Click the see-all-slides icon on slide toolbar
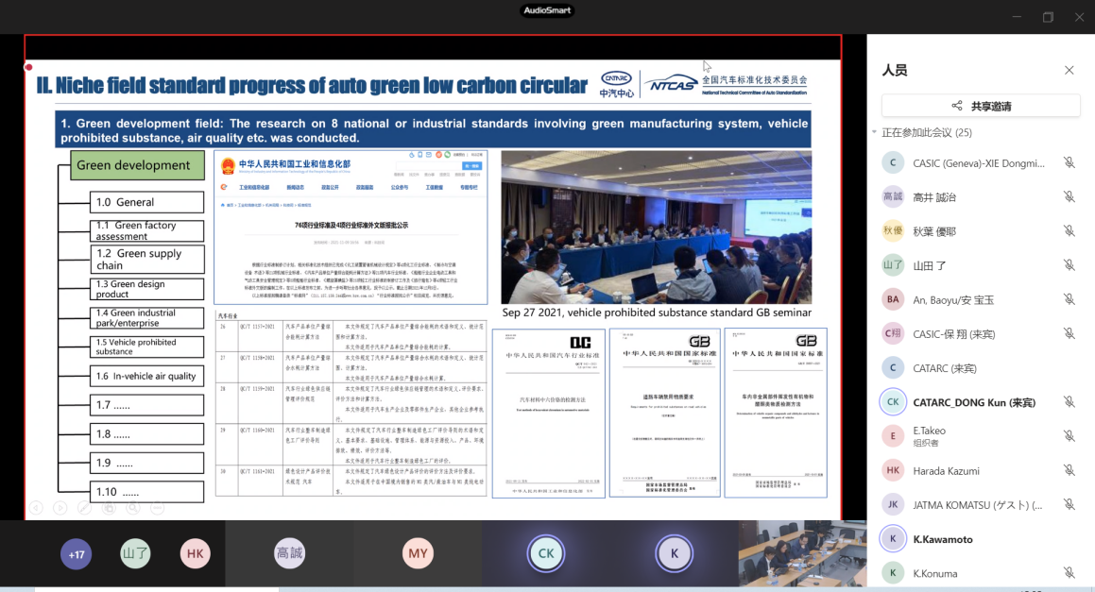The height and width of the screenshot is (592, 1095). (109, 507)
